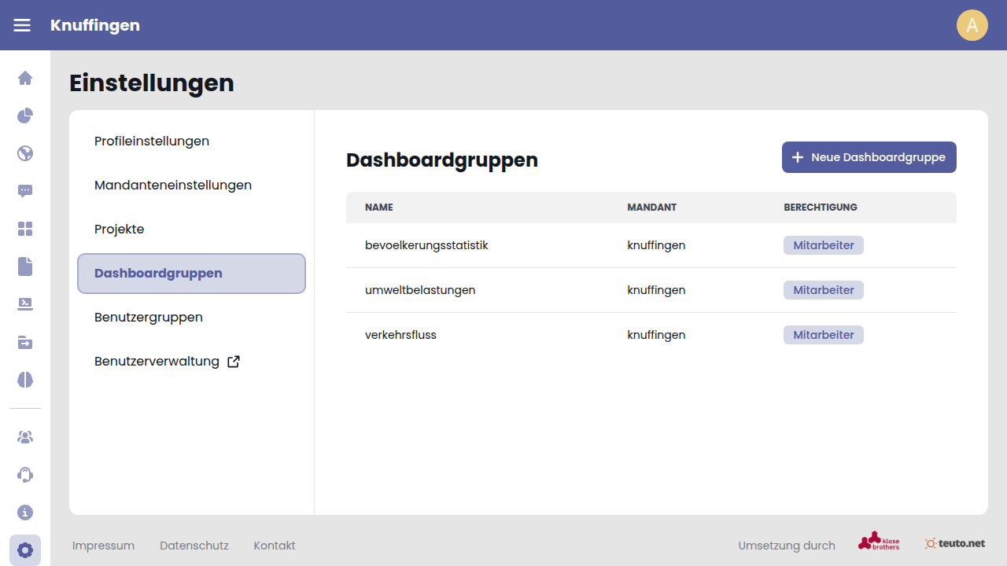The image size is (1007, 566).
Task: Go to the home page icon
Action: pyautogui.click(x=25, y=78)
